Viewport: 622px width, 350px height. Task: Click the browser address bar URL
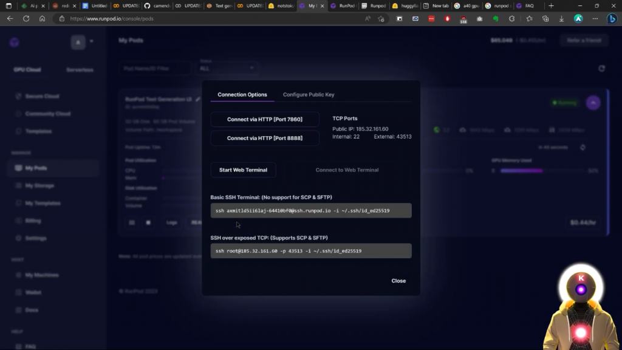pyautogui.click(x=112, y=19)
